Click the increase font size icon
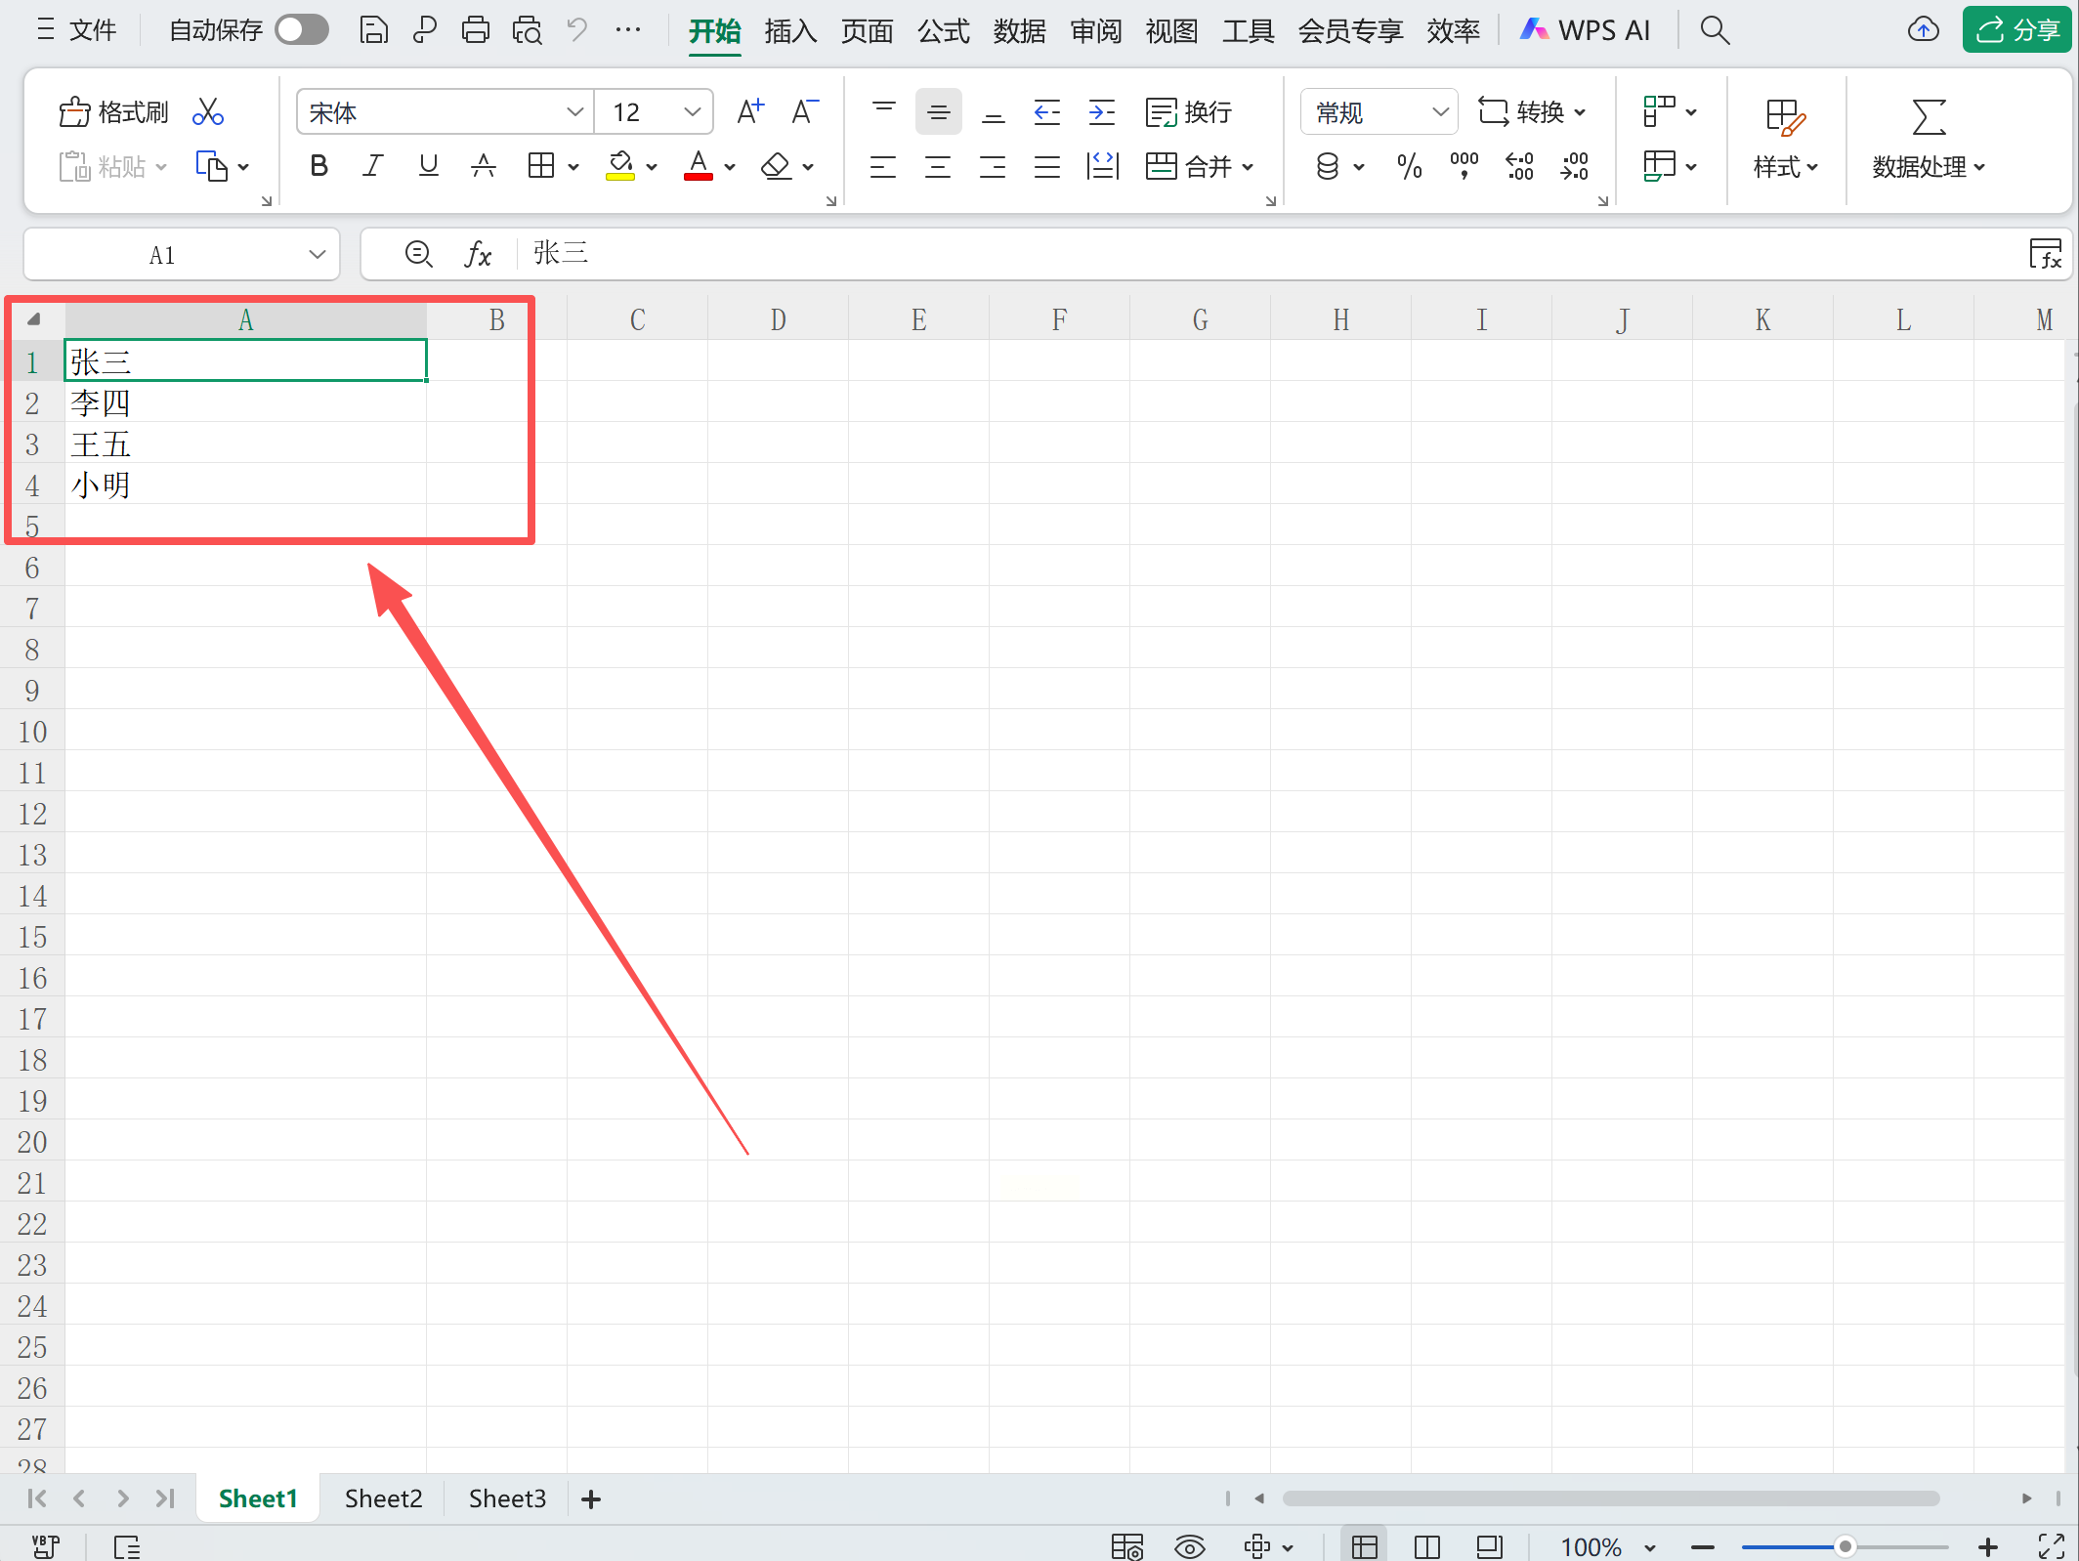 (x=749, y=112)
